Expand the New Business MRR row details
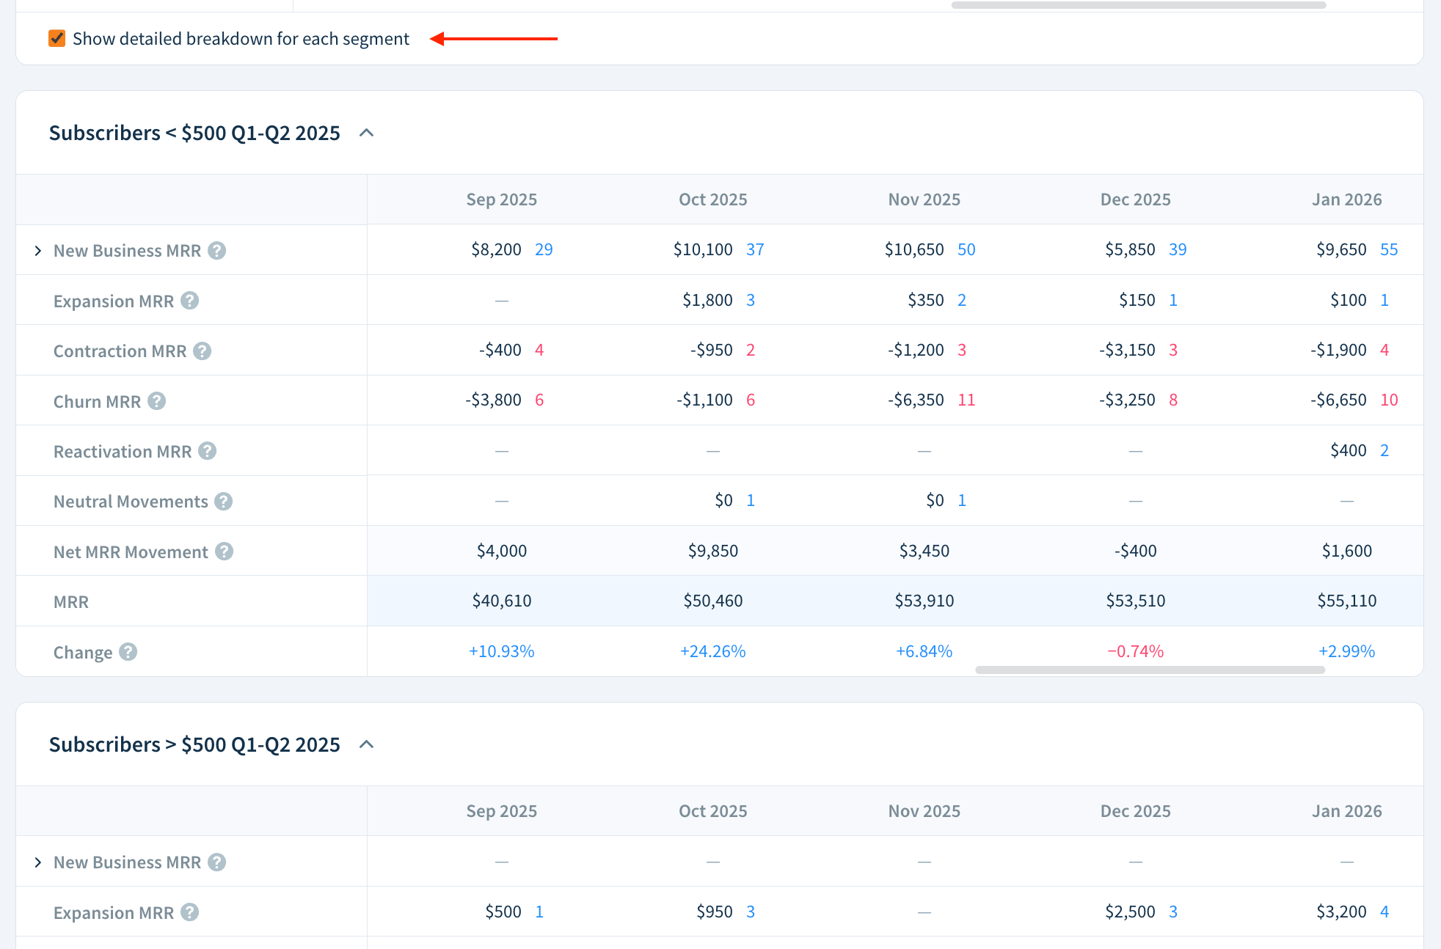 click(x=38, y=250)
